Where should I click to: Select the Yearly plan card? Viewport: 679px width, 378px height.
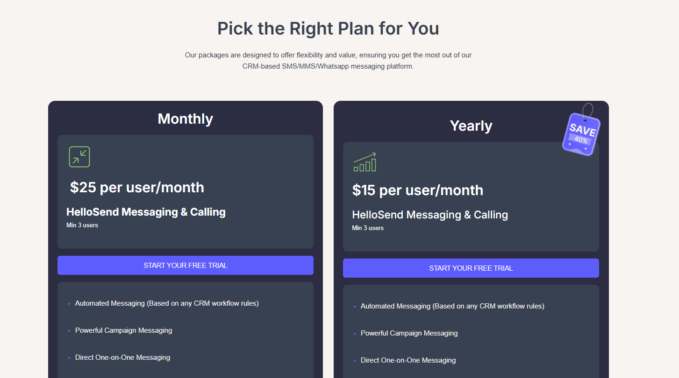click(x=471, y=125)
